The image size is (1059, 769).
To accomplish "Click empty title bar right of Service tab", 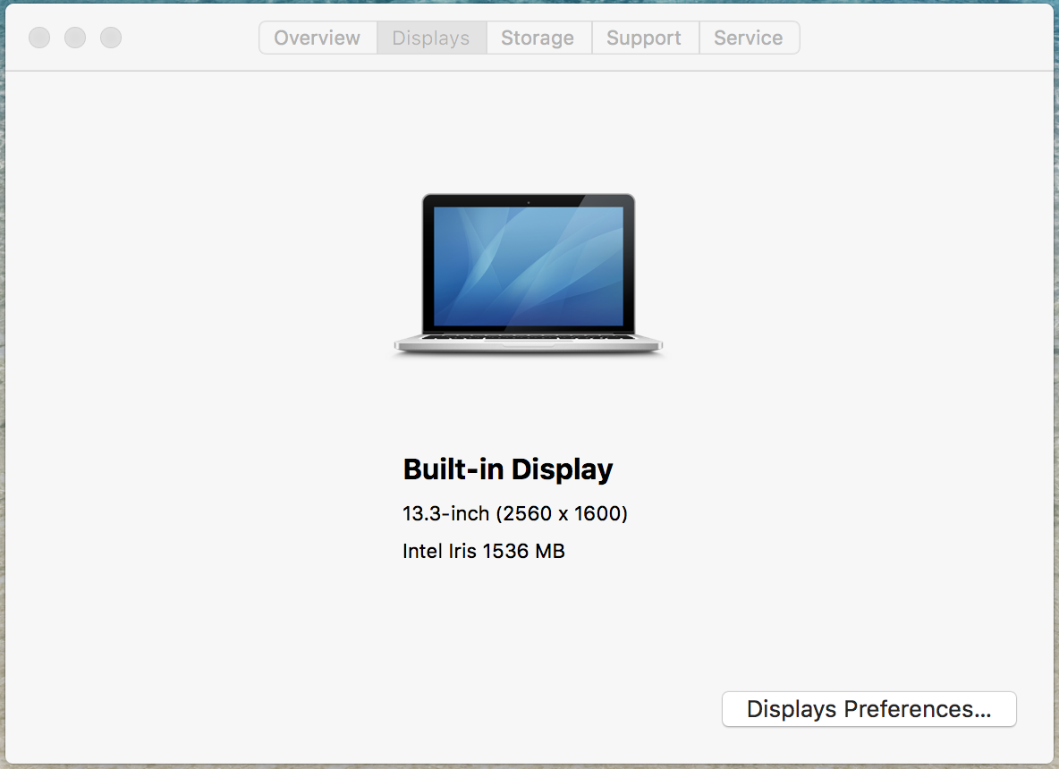I will click(x=921, y=38).
